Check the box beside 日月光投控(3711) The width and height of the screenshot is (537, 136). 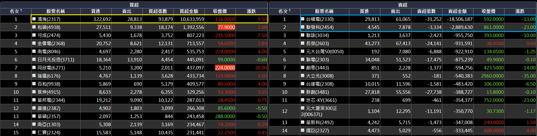tap(34, 59)
